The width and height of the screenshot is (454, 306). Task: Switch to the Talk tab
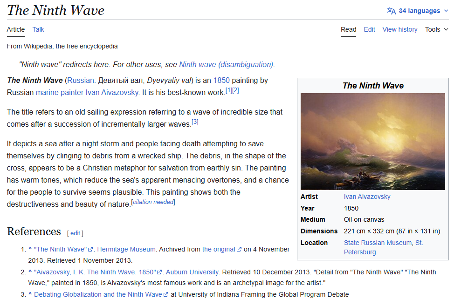tap(38, 29)
